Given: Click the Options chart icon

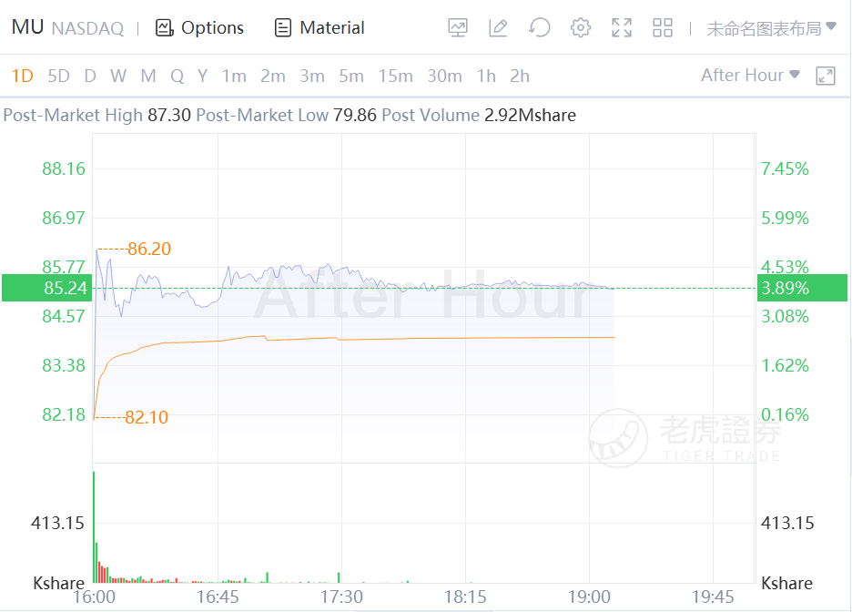Looking at the screenshot, I should coord(200,28).
